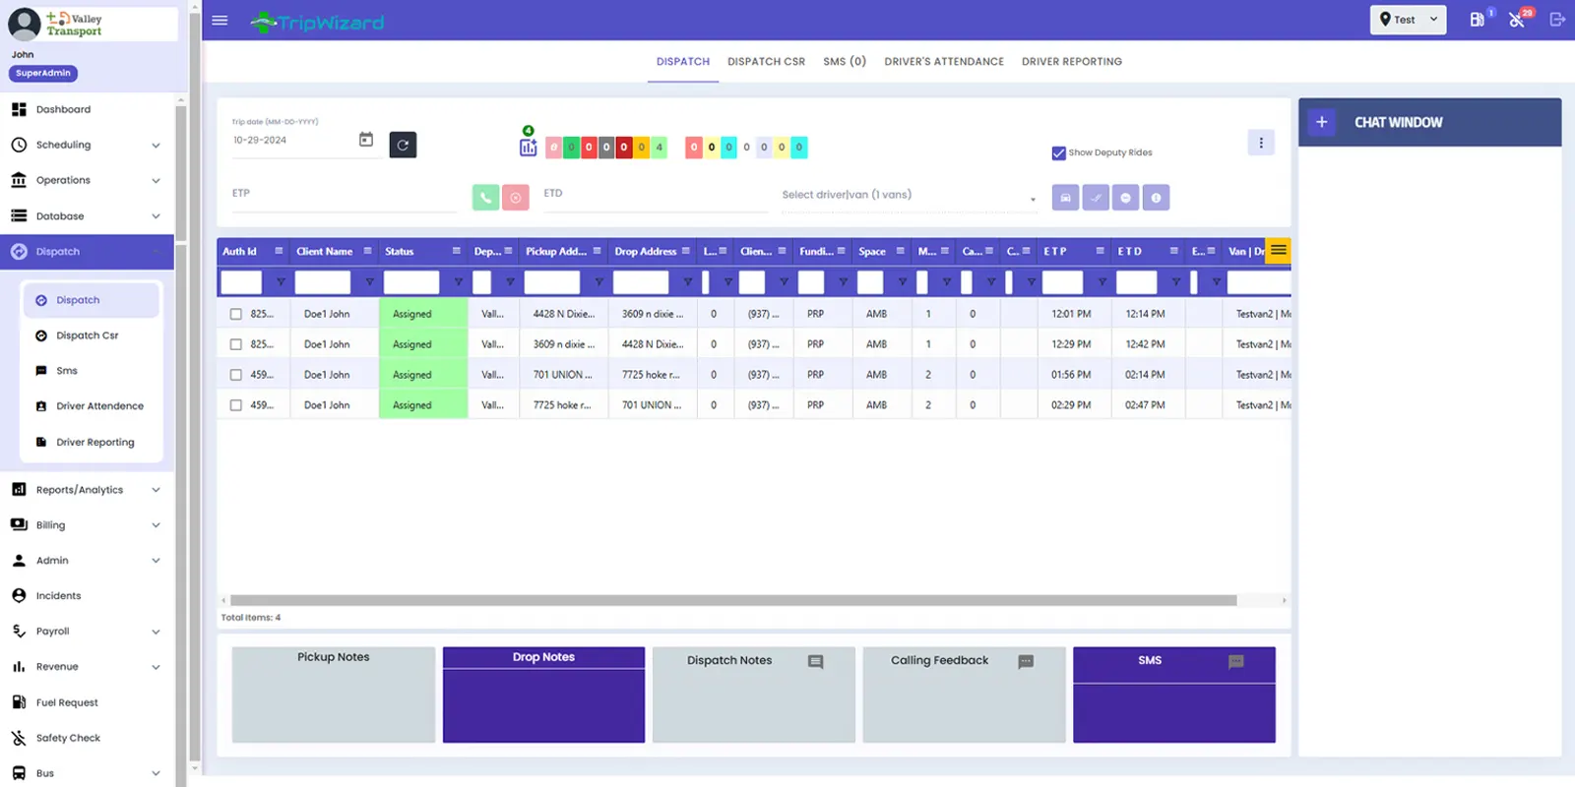The image size is (1575, 787).
Task: Select the checkbox for the 12:01 PM trip
Action: pos(236,315)
